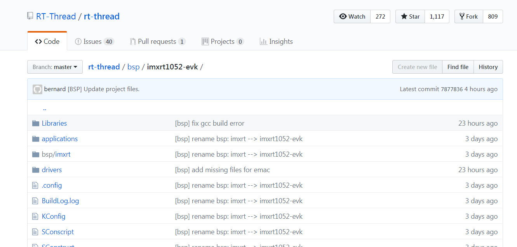Click '23 hours ago' on Libraries row
The width and height of the screenshot is (517, 247).
click(x=478, y=123)
